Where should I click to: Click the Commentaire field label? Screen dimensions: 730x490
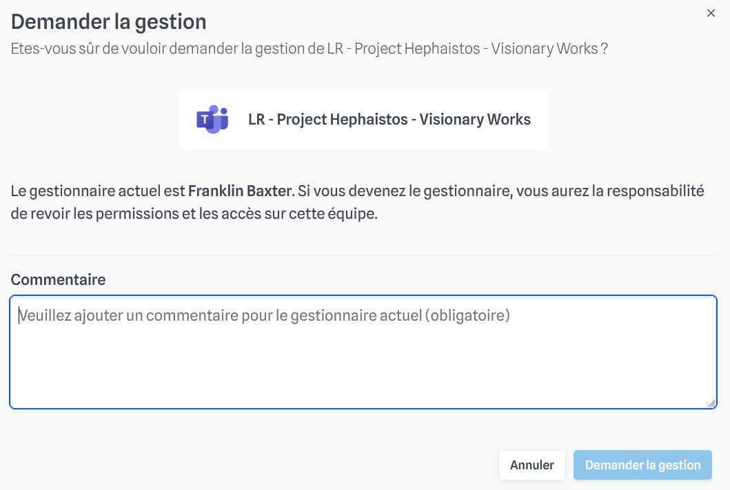(x=58, y=279)
